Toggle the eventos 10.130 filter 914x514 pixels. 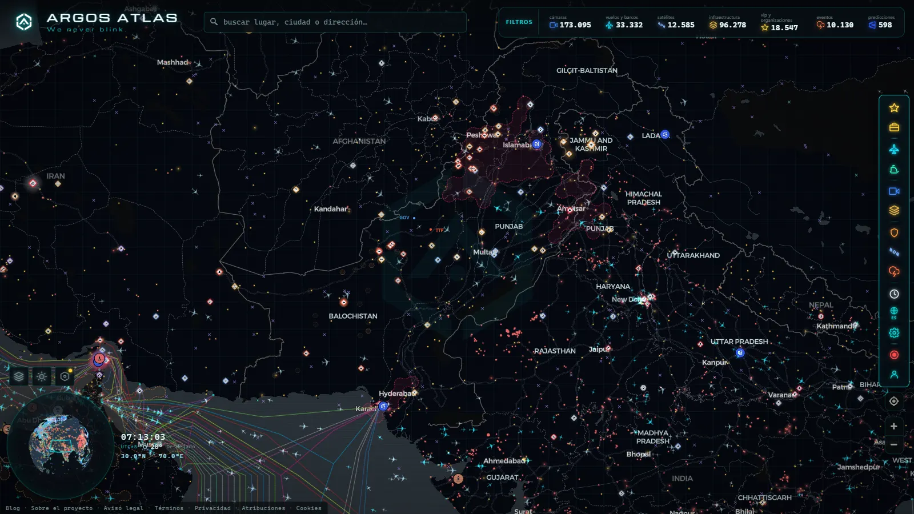pos(835,23)
